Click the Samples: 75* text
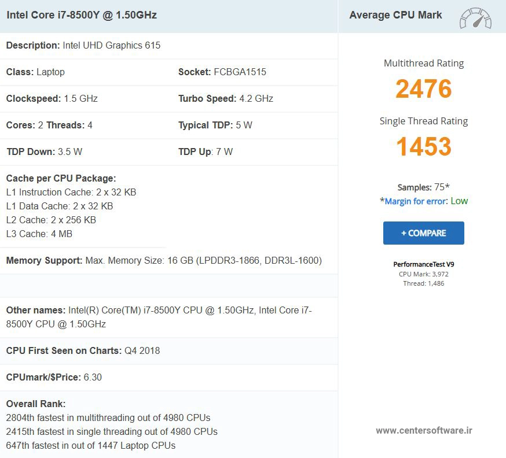This screenshot has height=458, width=506. 423,187
